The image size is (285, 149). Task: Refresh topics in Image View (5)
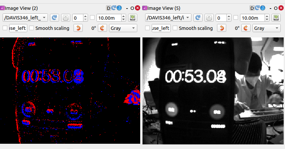tap(198, 18)
